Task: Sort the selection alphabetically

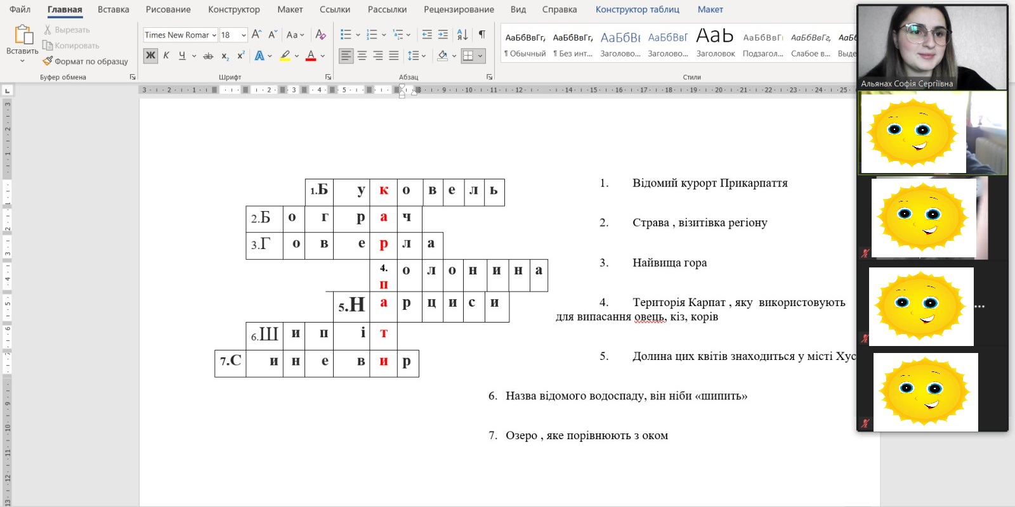Action: [x=462, y=35]
